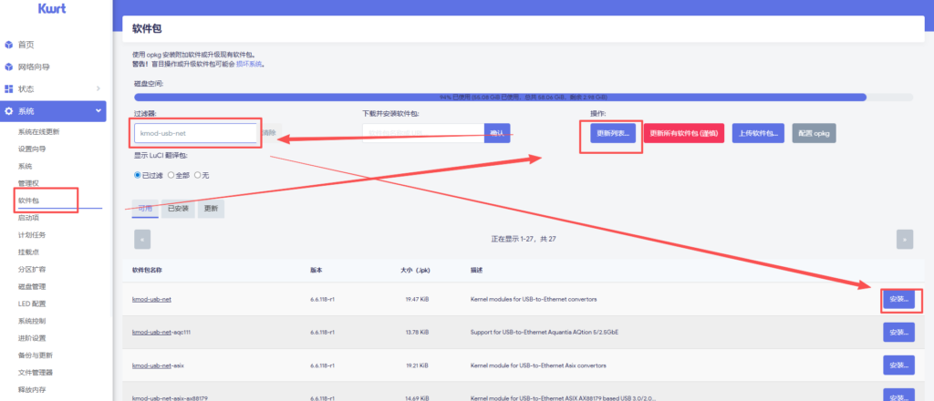Open 挂载点 sidebar entry
The width and height of the screenshot is (934, 401).
(x=28, y=252)
